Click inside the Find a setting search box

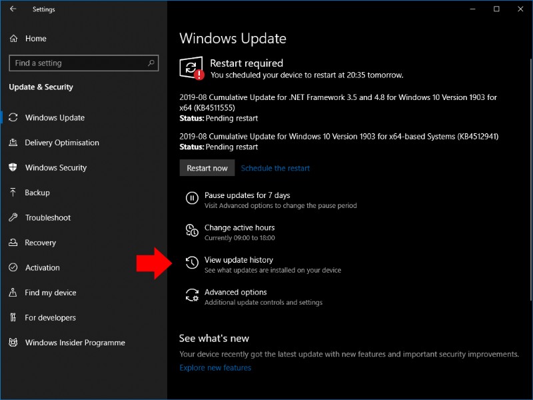(x=83, y=63)
